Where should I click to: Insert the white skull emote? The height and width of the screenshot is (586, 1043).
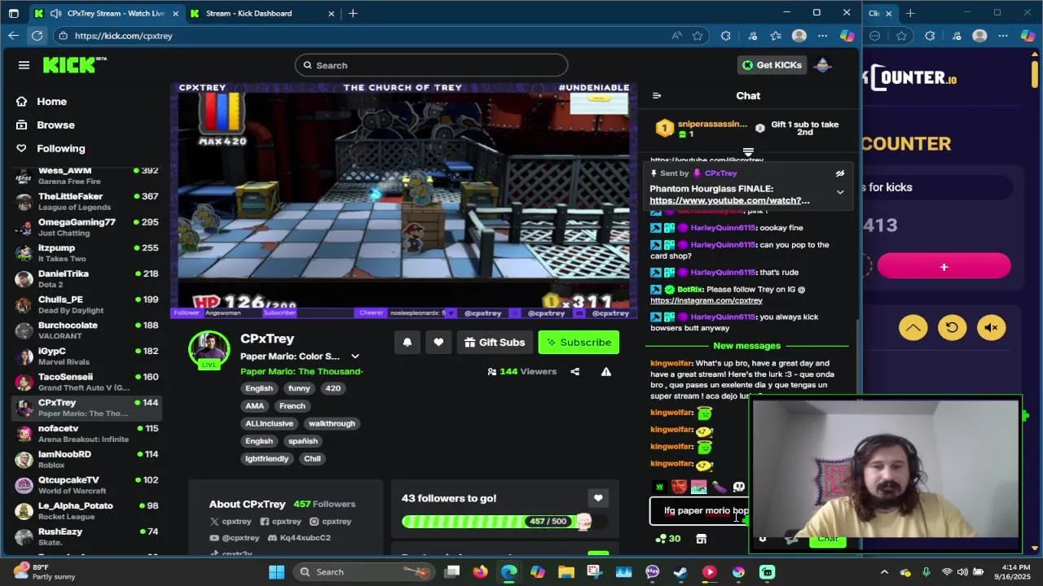coord(738,487)
